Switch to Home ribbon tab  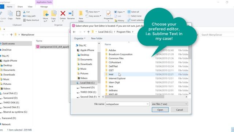pos(10,7)
